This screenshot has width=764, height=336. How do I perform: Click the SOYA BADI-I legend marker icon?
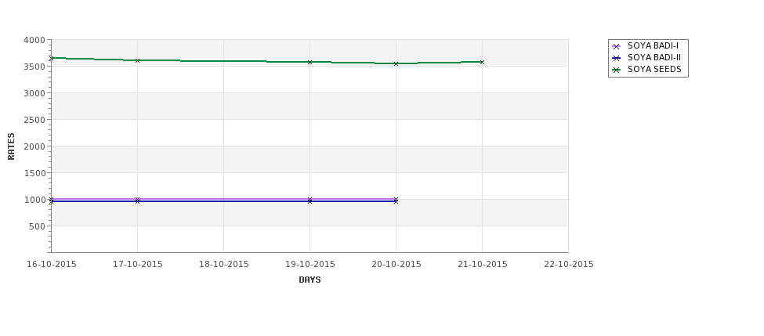(616, 46)
